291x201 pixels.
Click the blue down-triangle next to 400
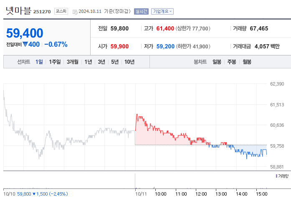coord(25,44)
